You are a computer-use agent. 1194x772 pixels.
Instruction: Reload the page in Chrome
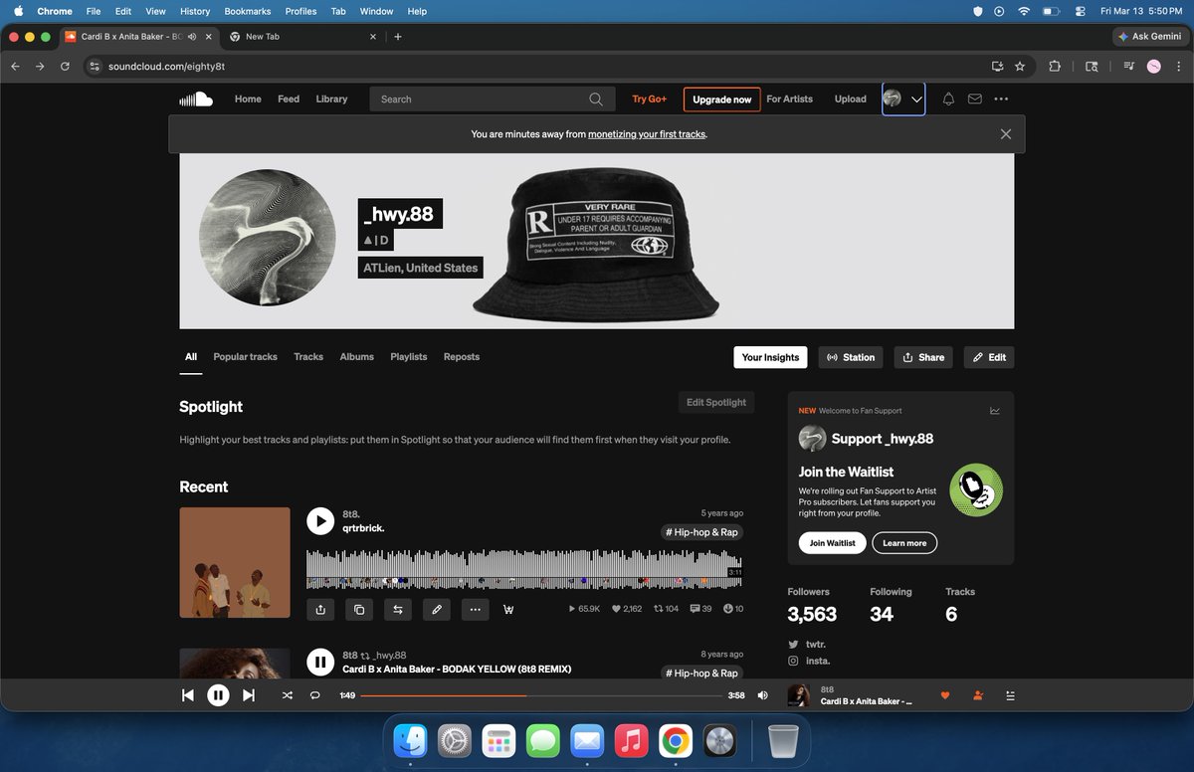click(x=65, y=67)
